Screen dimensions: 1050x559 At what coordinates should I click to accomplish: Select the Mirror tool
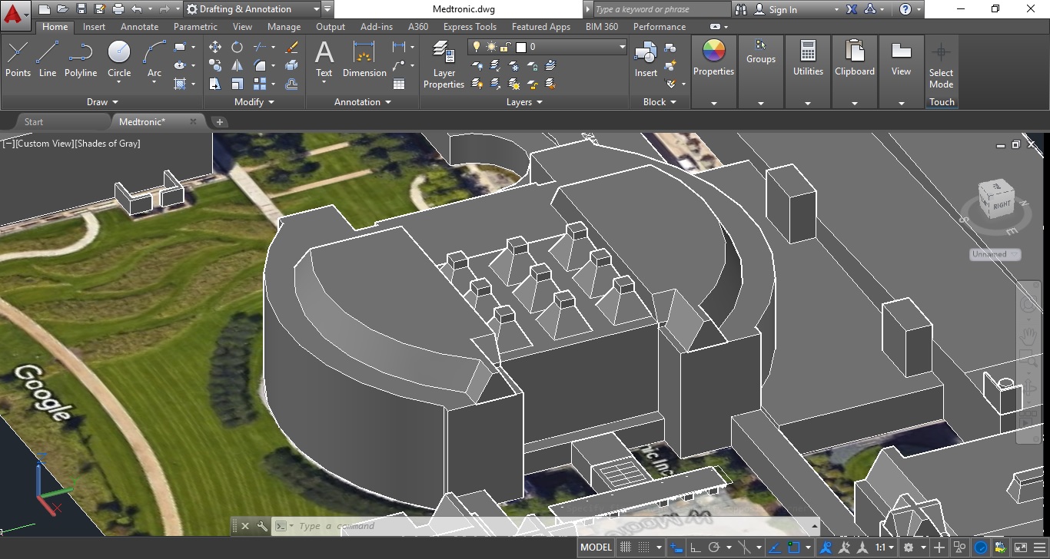[x=238, y=65]
